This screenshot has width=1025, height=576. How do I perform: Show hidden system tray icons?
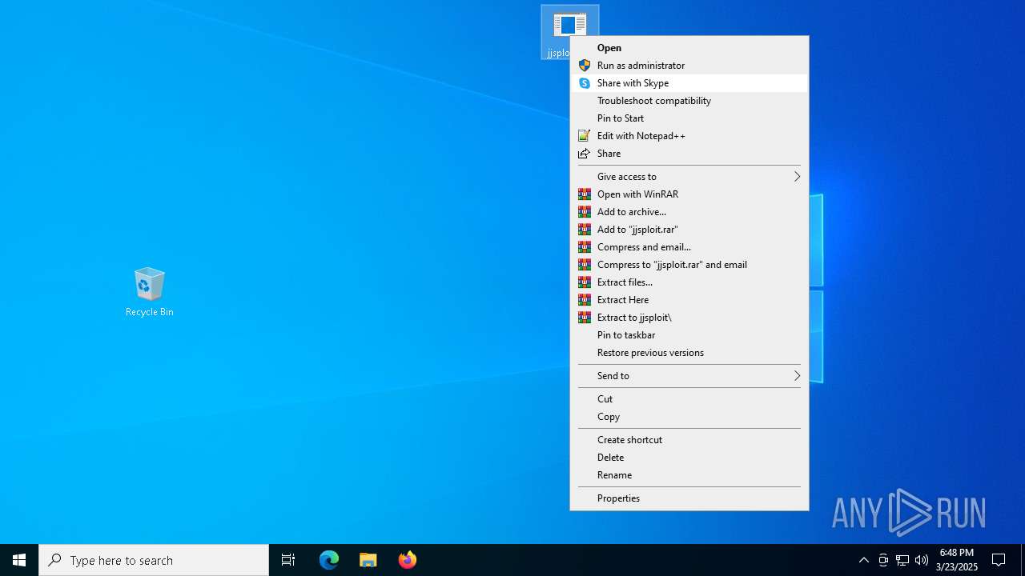point(864,560)
